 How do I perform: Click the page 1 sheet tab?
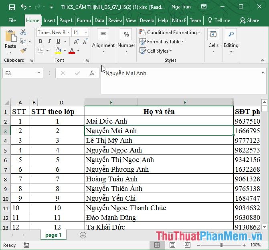click(53, 235)
